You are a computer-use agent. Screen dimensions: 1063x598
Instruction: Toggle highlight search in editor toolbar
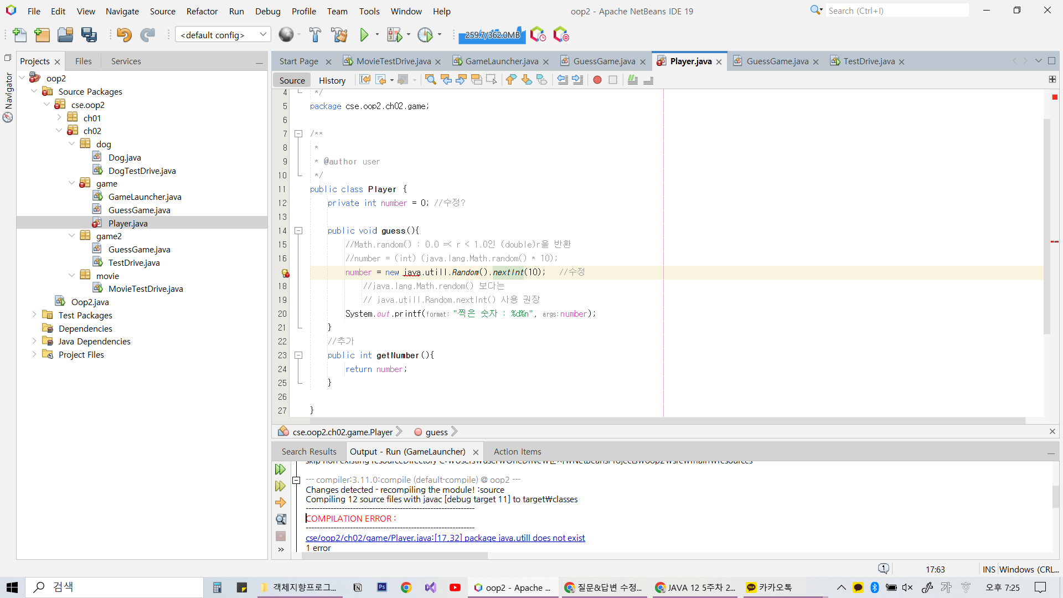click(477, 80)
